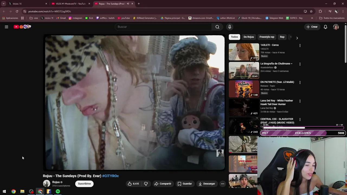The height and width of the screenshot is (195, 347).
Task: Open File Explorer from the taskbar
Action: click(22, 191)
